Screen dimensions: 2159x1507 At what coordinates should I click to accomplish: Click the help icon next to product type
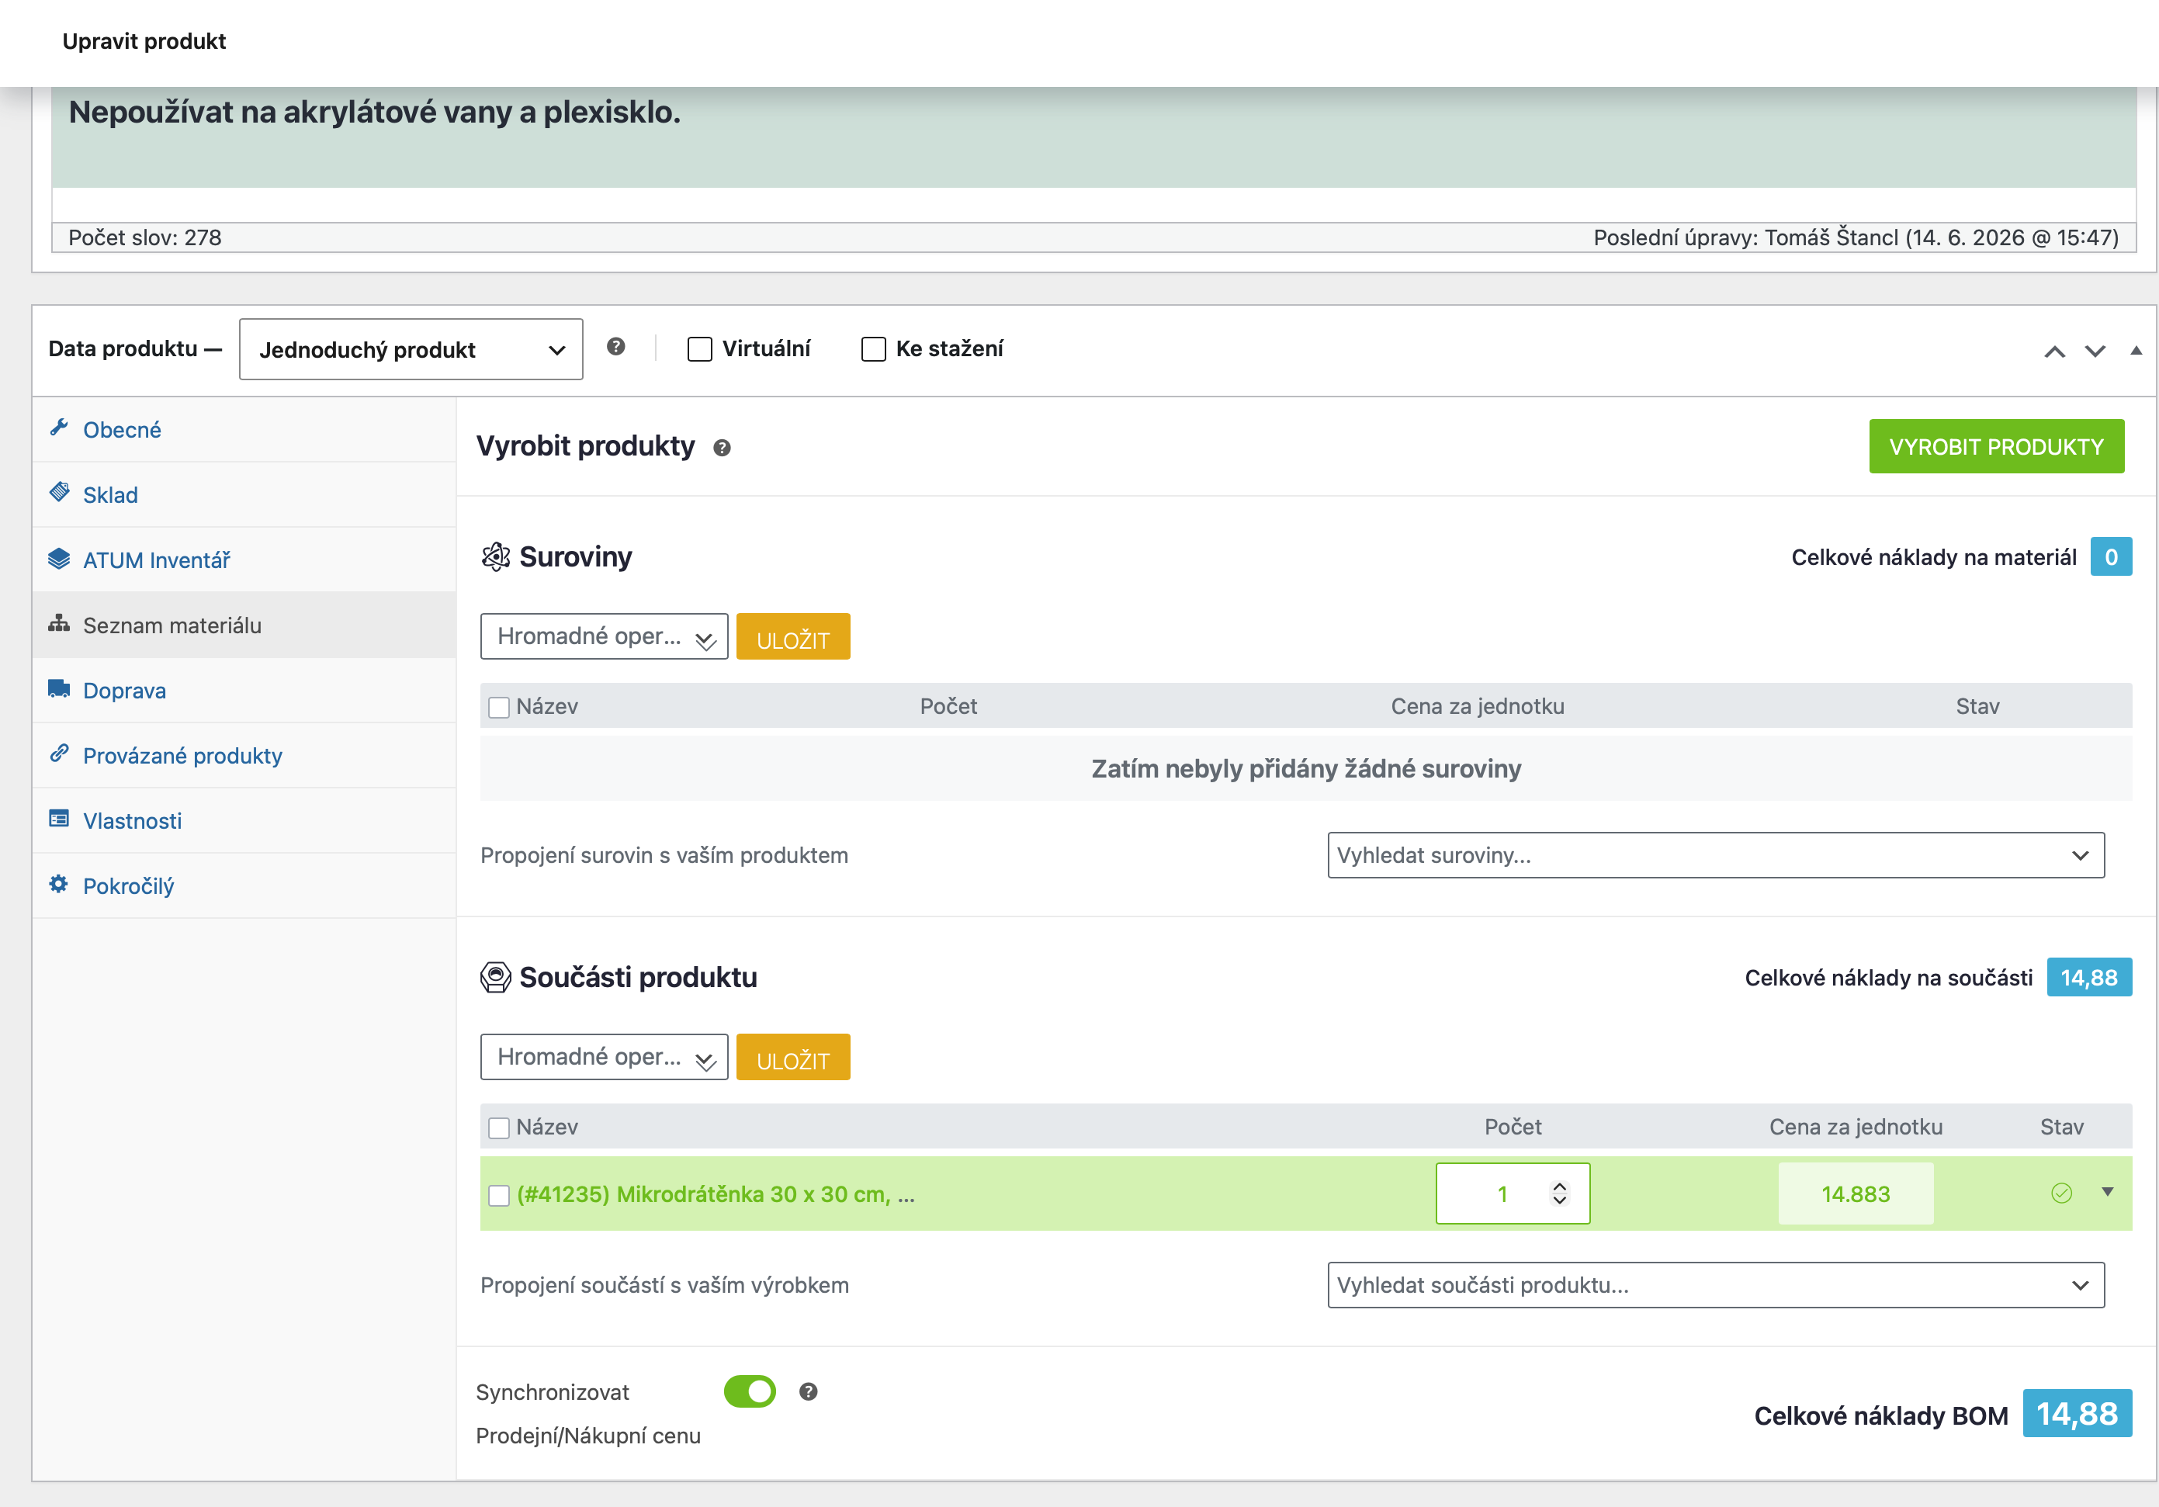point(616,347)
